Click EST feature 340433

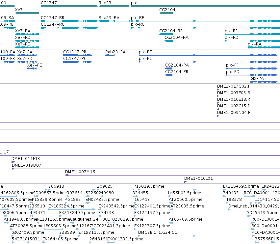pyautogui.click(x=224, y=196)
